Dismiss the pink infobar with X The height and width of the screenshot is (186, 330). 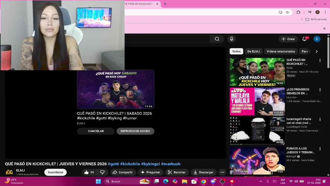click(x=324, y=28)
